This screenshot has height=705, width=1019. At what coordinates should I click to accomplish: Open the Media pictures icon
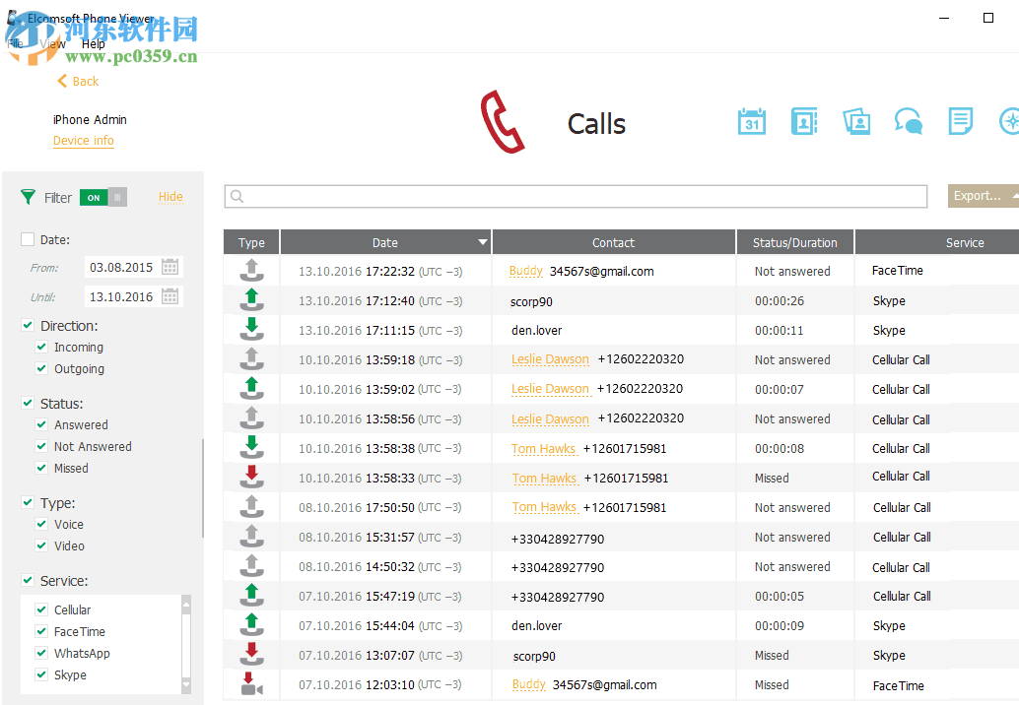[856, 121]
